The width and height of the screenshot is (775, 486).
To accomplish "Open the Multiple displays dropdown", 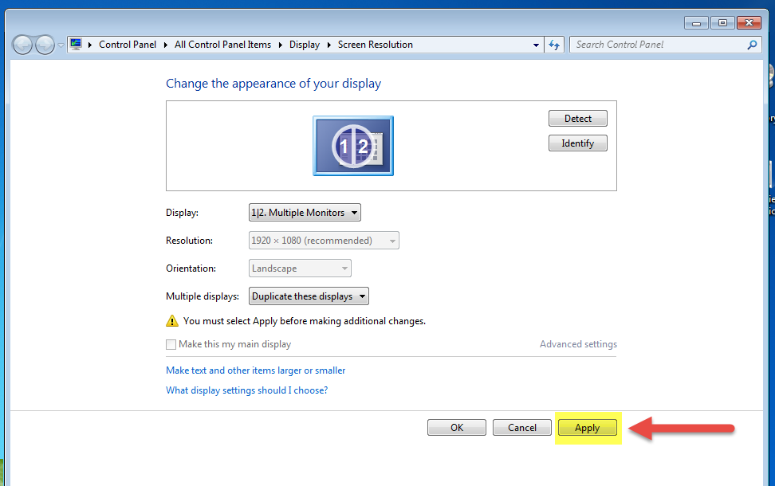I will [x=308, y=296].
